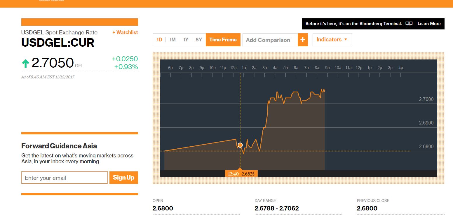453x216 pixels.
Task: Click the USDGEL:CUR ticker heading
Action: pos(58,43)
